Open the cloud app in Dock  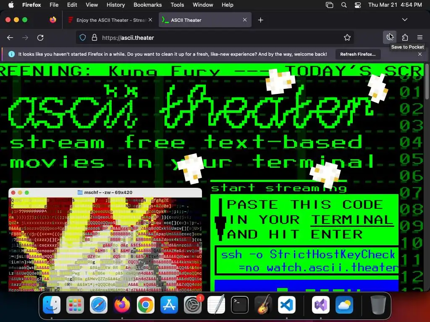344,305
